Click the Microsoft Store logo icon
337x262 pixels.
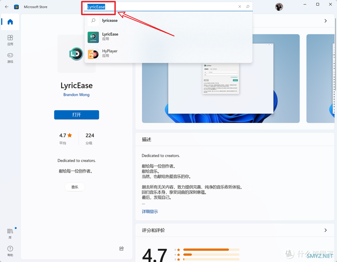16,7
